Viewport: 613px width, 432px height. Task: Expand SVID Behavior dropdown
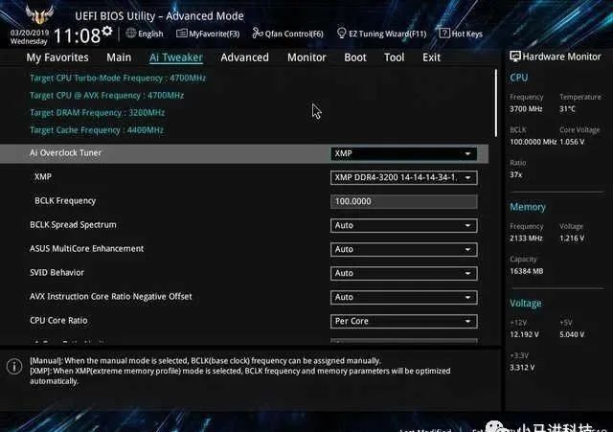pyautogui.click(x=404, y=273)
